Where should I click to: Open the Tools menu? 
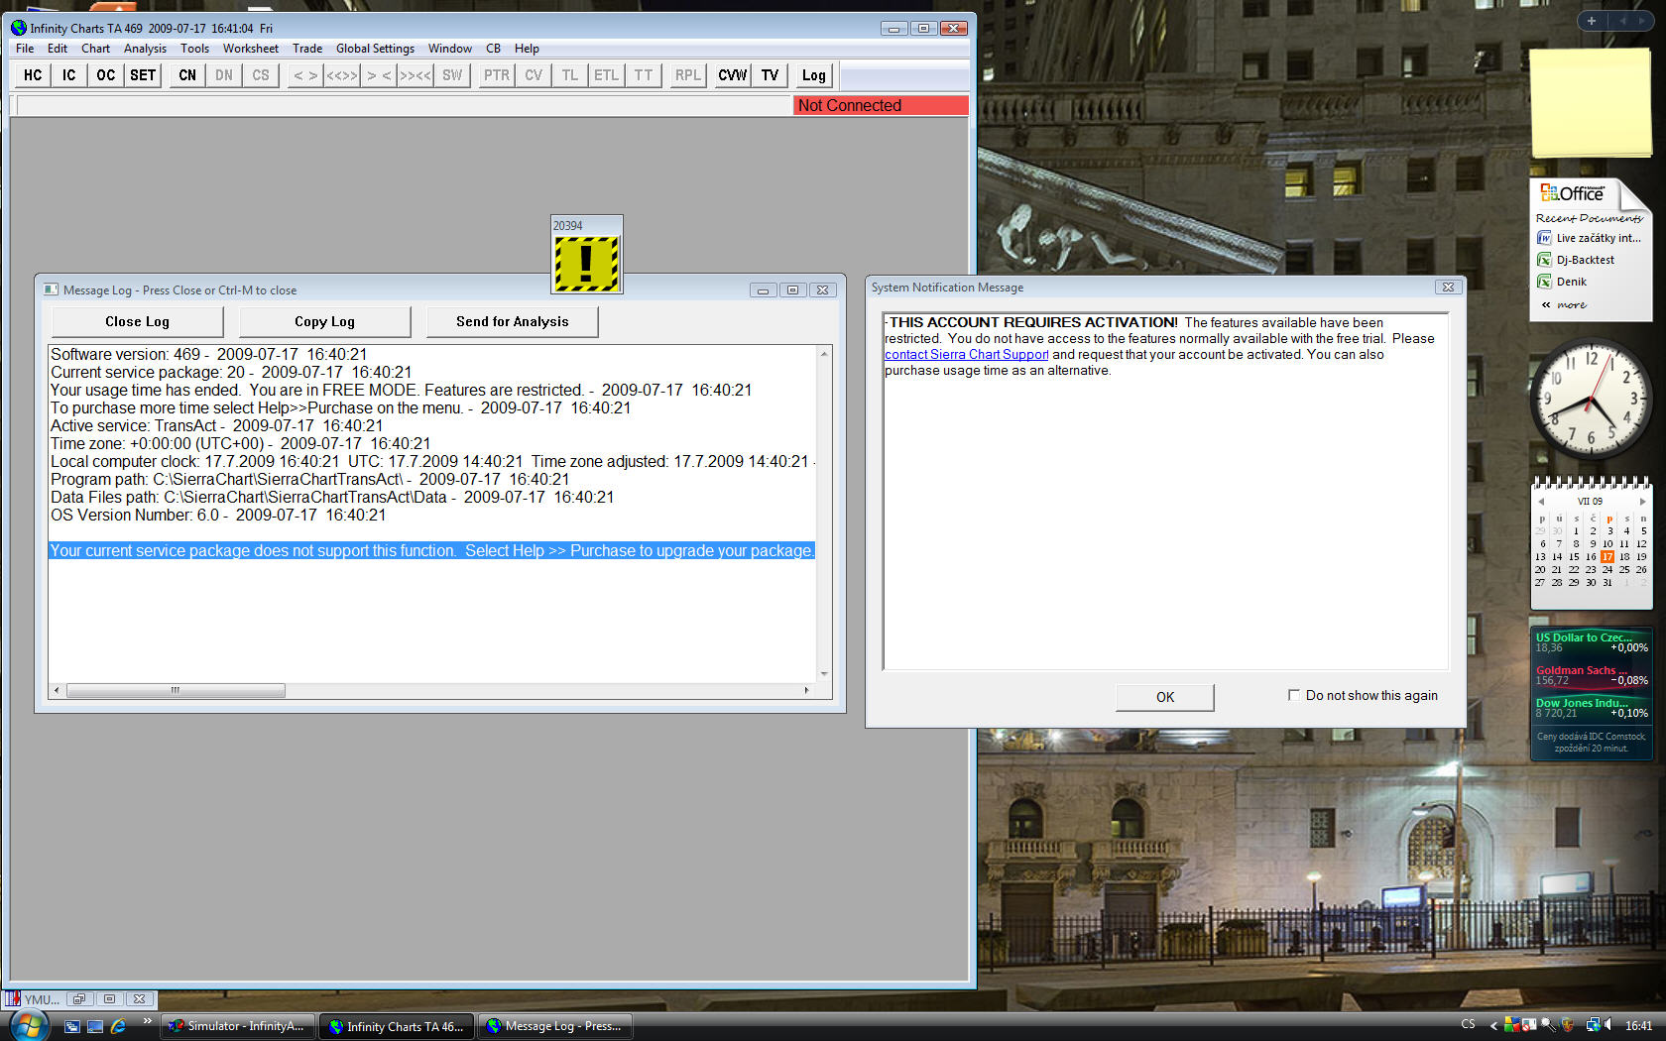pyautogui.click(x=194, y=49)
